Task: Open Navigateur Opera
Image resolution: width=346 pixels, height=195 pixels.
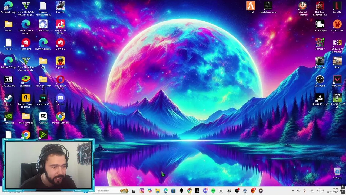Action: coord(60,82)
